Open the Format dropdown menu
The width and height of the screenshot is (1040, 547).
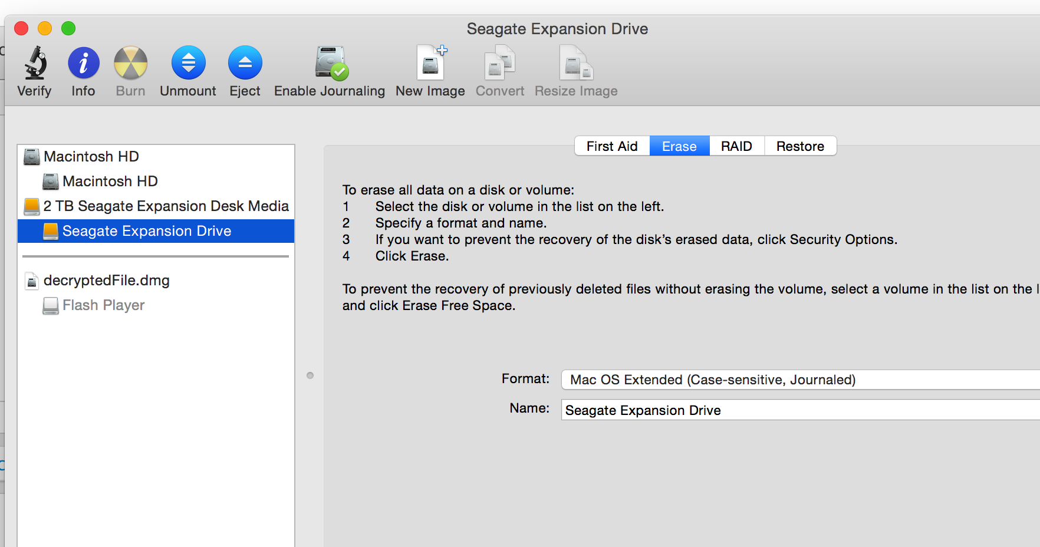[x=801, y=380]
